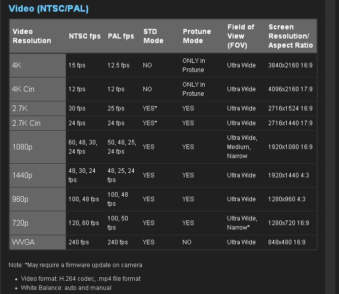Click the 4K resolution row label
The image size is (339, 294).
17,65
